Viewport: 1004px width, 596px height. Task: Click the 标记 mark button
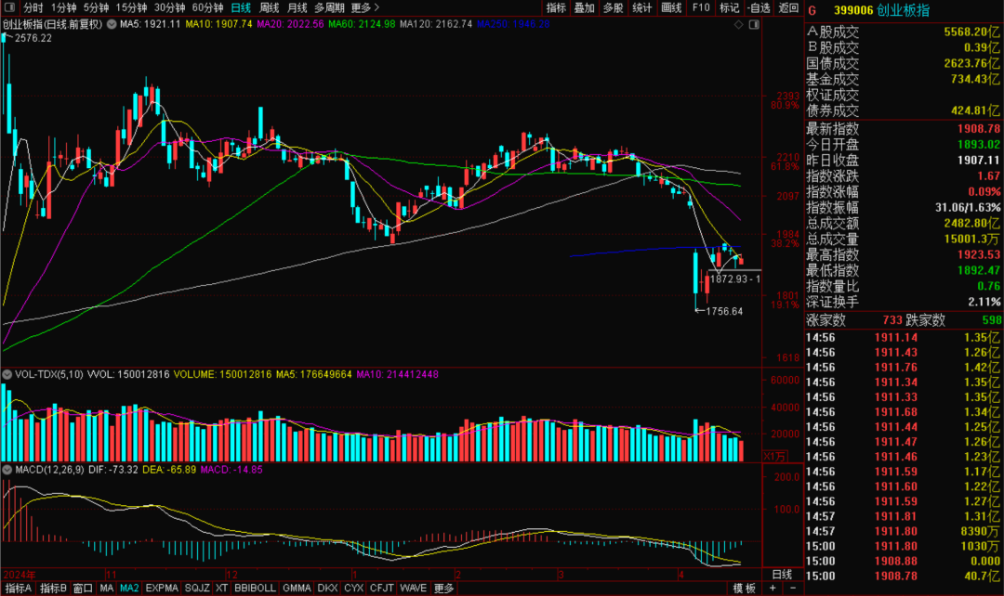[x=730, y=7]
